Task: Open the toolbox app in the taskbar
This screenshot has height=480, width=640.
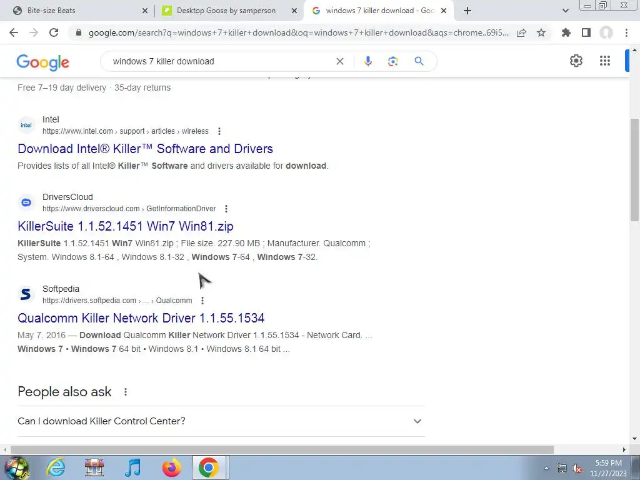Action: point(94,467)
